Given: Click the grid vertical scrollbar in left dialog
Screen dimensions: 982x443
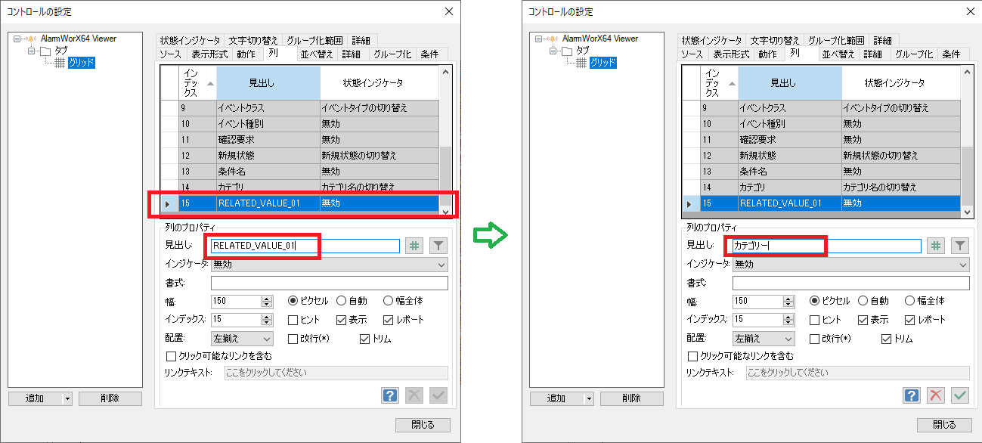Looking at the screenshot, I should (x=445, y=141).
